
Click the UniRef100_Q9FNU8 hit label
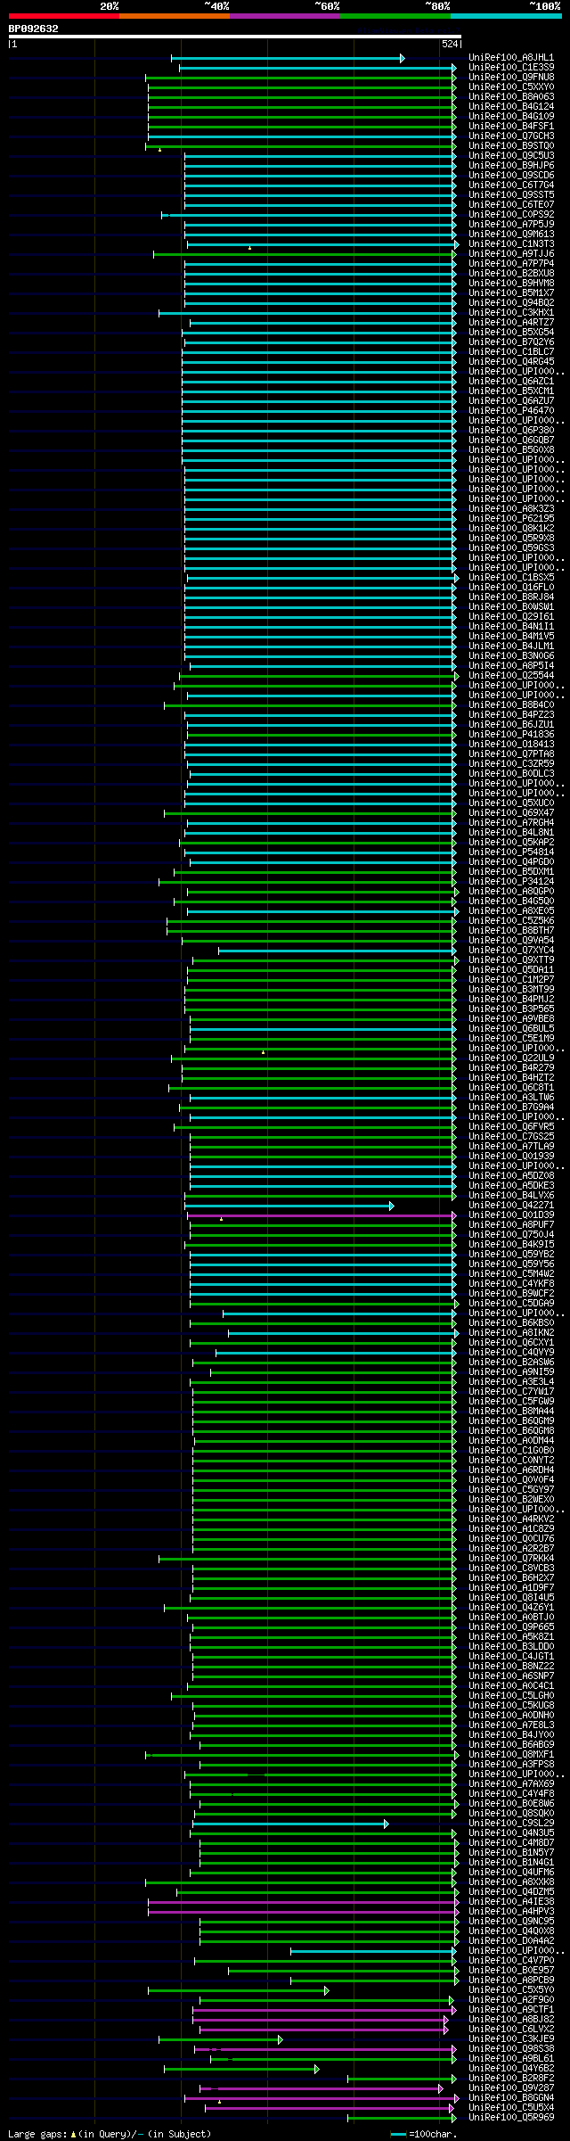pyautogui.click(x=511, y=78)
